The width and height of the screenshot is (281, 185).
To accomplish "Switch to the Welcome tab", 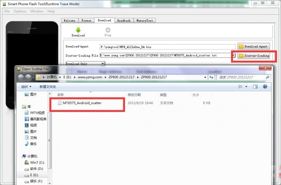I will pyautogui.click(x=70, y=21).
